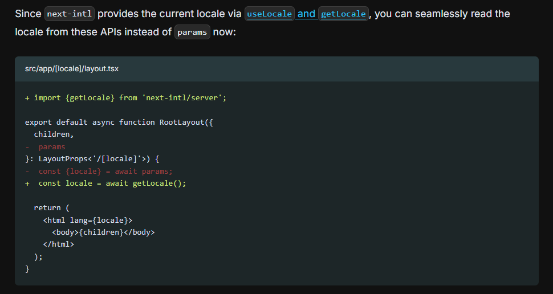
Task: Click the closing </html> tag line
Action: pyautogui.click(x=59, y=244)
